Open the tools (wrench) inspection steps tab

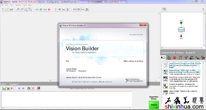203,57
